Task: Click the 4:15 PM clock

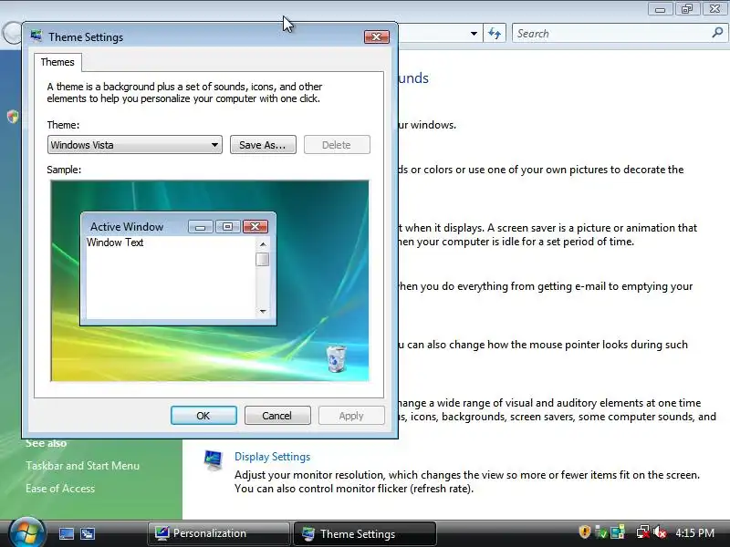Action: click(694, 532)
